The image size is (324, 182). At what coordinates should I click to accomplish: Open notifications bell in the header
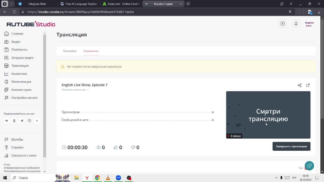click(x=296, y=24)
